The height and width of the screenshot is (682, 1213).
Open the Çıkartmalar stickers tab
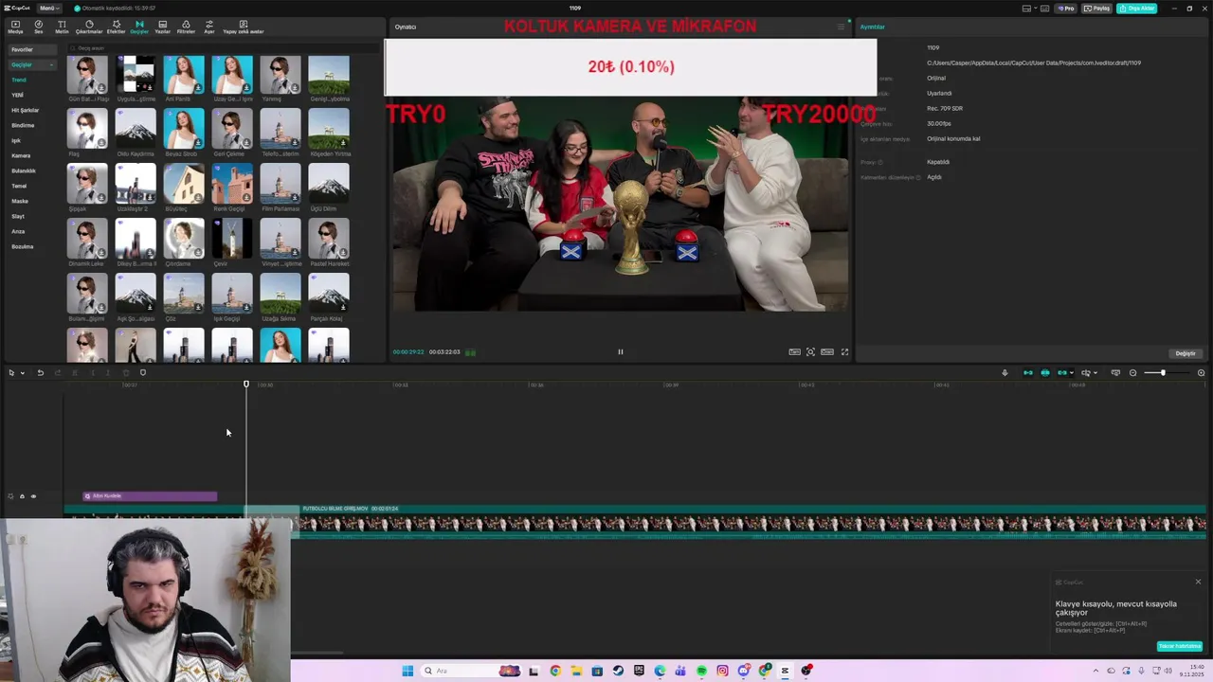[x=89, y=27]
